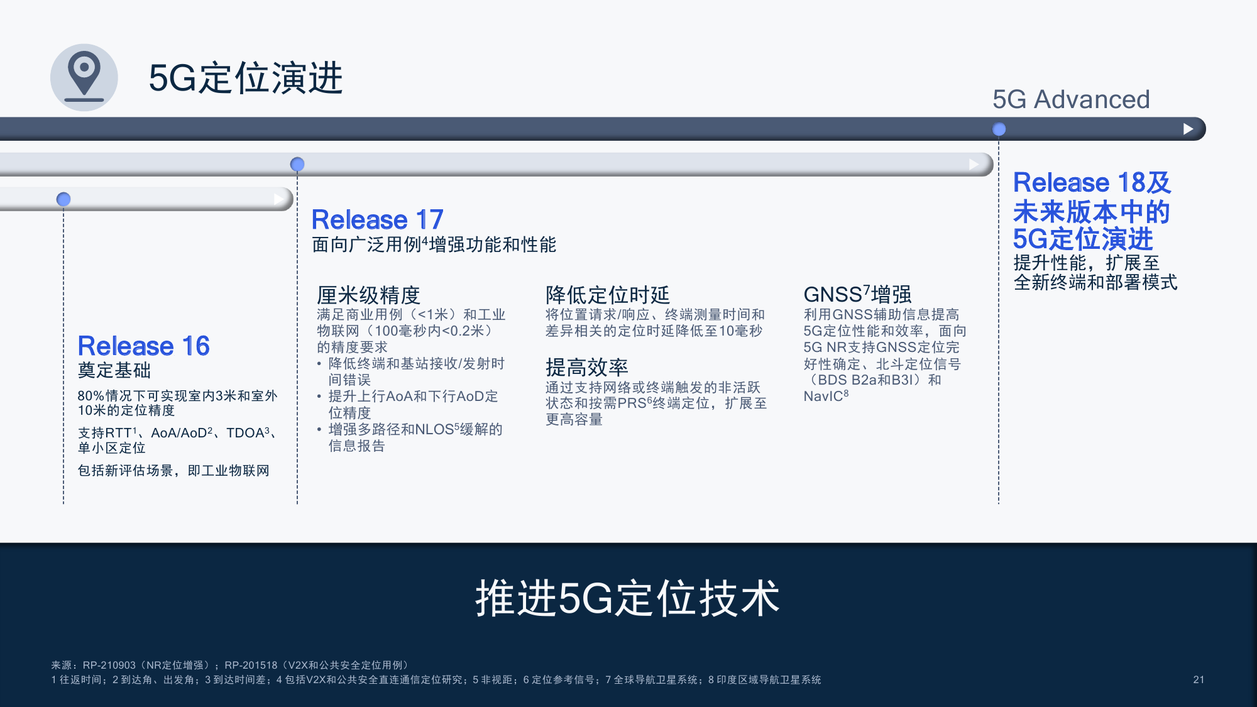Click the 奠定基础 subtitle
Viewport: 1257px width, 707px height.
[114, 370]
